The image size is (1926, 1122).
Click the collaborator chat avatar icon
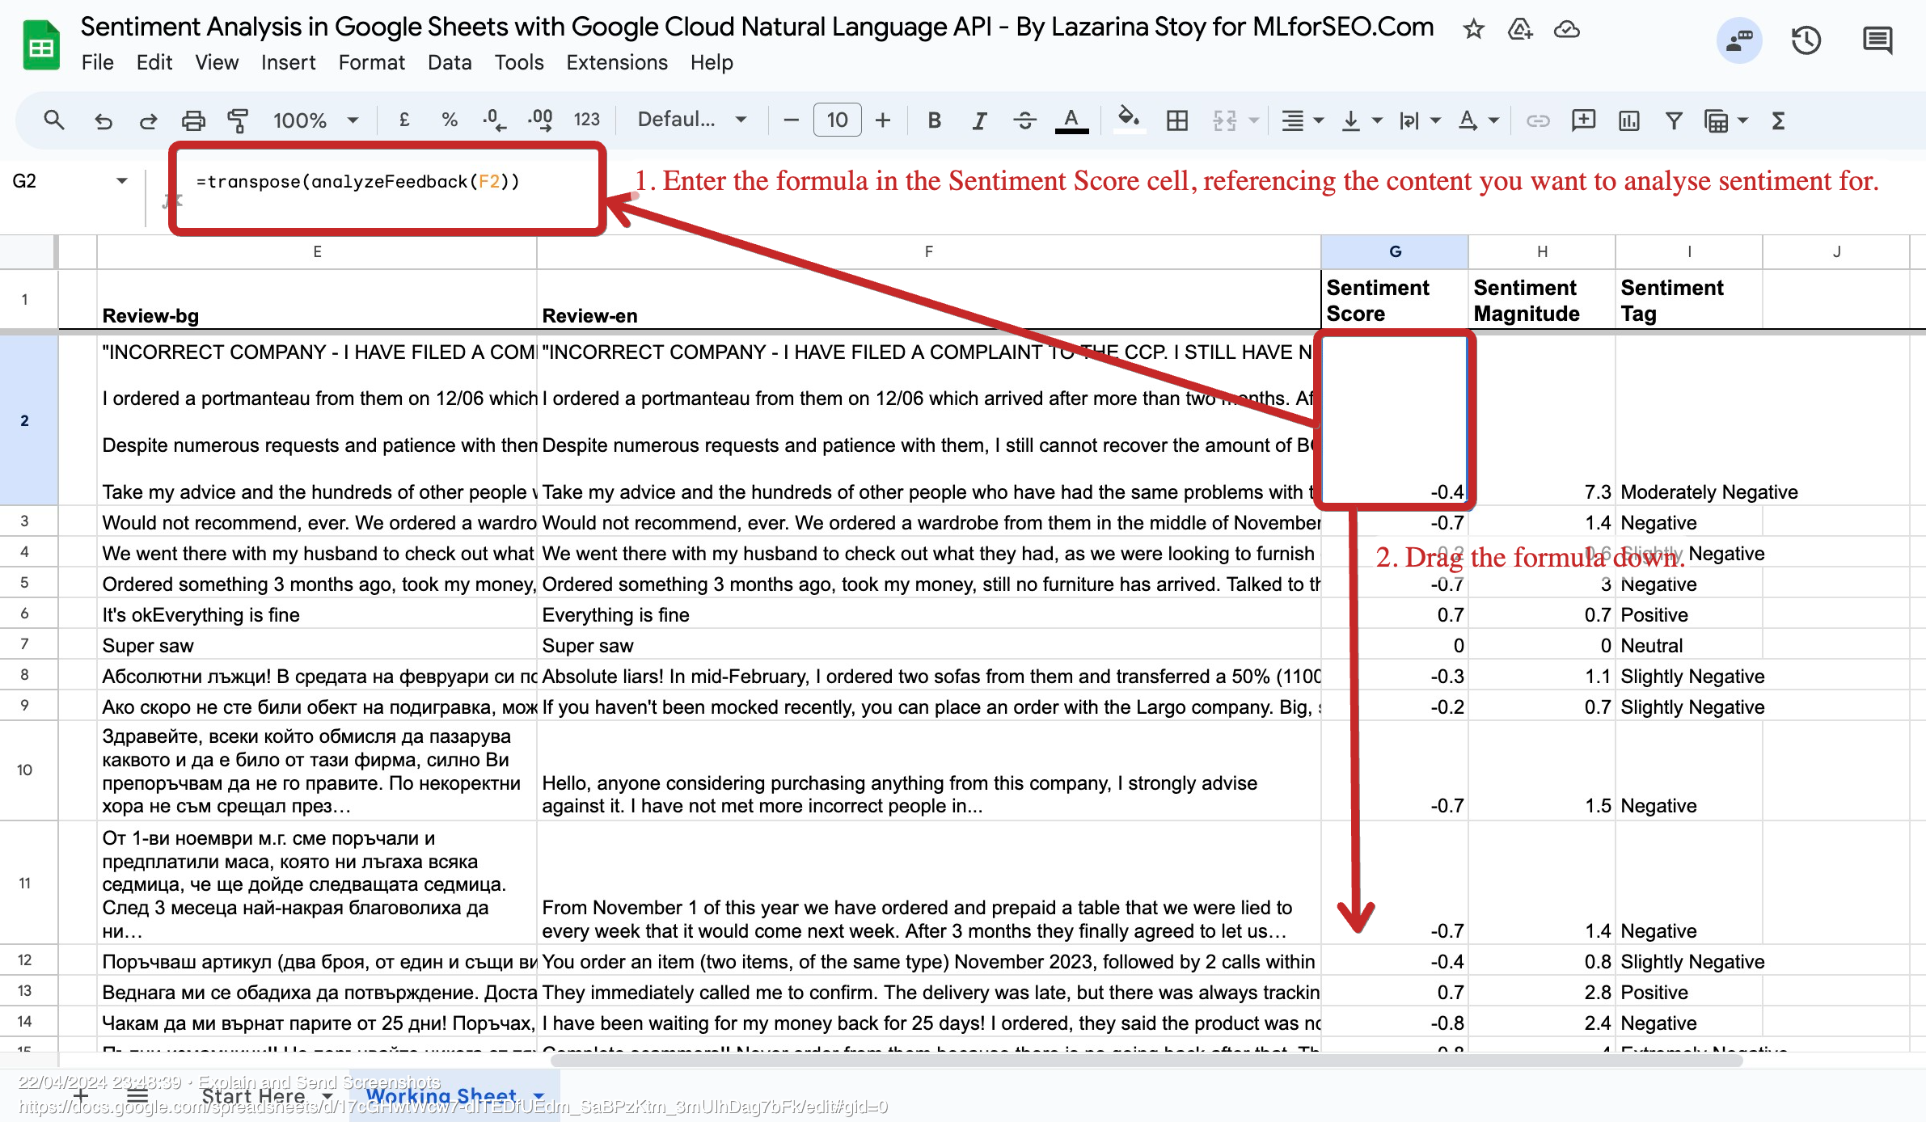(1739, 40)
